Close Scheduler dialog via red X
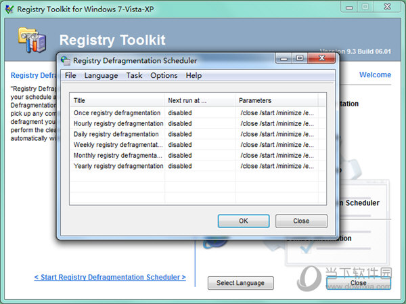This screenshot has height=304, width=406. (321, 58)
